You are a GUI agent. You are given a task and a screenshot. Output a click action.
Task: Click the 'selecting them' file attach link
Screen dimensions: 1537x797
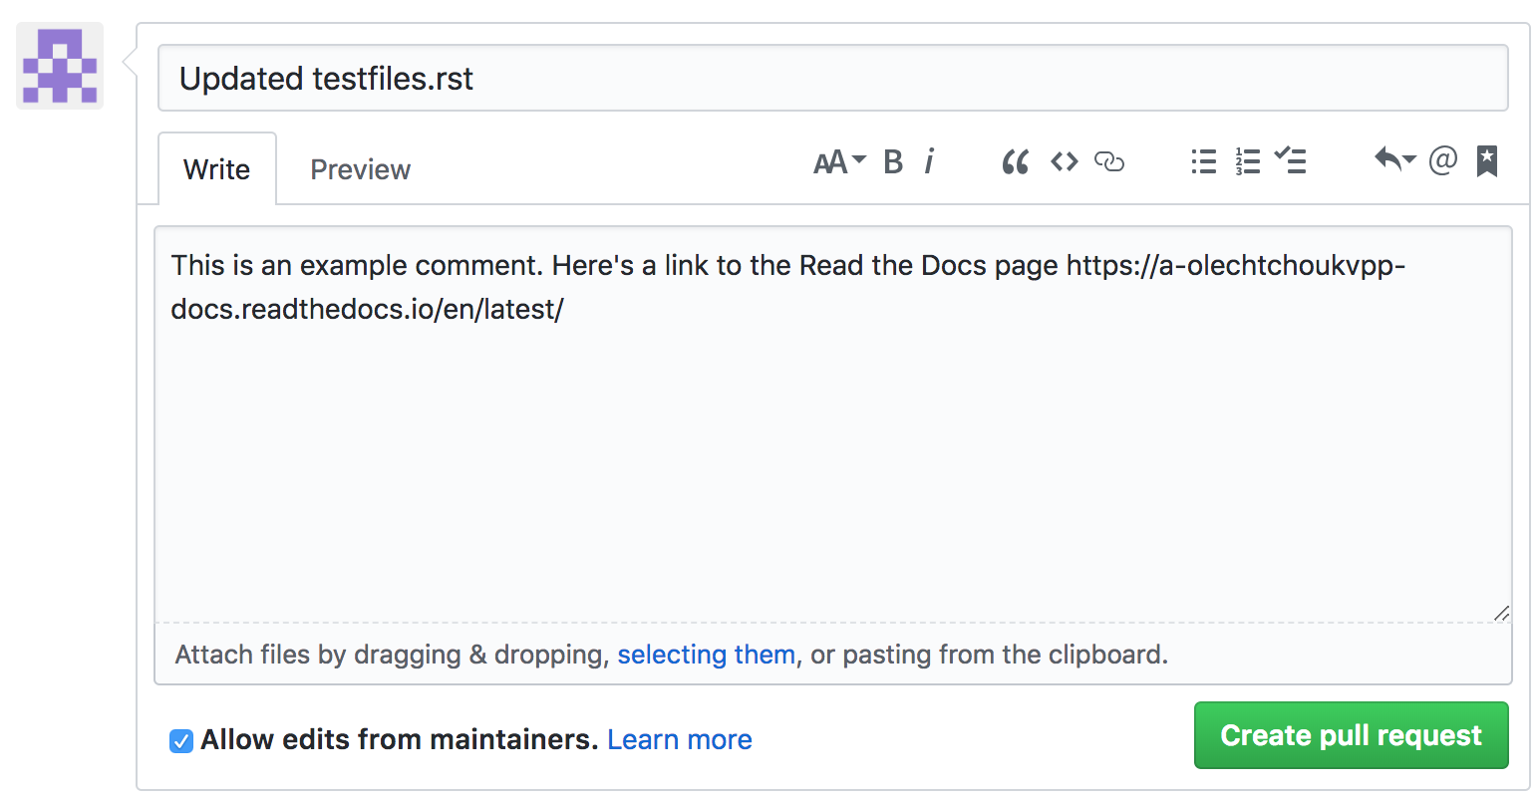pos(706,655)
